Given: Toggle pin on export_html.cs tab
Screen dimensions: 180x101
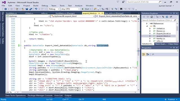Looking at the screenshot, I should (99, 13).
